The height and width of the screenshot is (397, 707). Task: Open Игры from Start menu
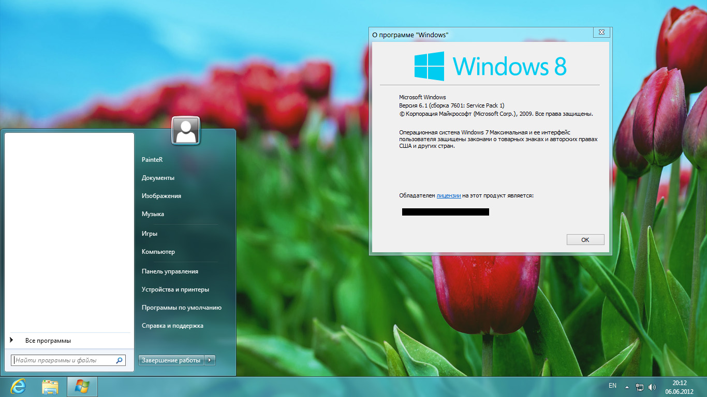pos(150,234)
